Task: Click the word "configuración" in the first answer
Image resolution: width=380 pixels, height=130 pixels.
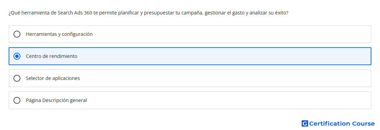Action: pos(77,34)
